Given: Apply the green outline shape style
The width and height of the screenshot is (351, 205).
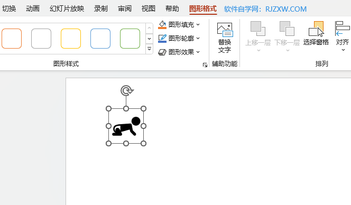Looking at the screenshot, I should 130,39.
